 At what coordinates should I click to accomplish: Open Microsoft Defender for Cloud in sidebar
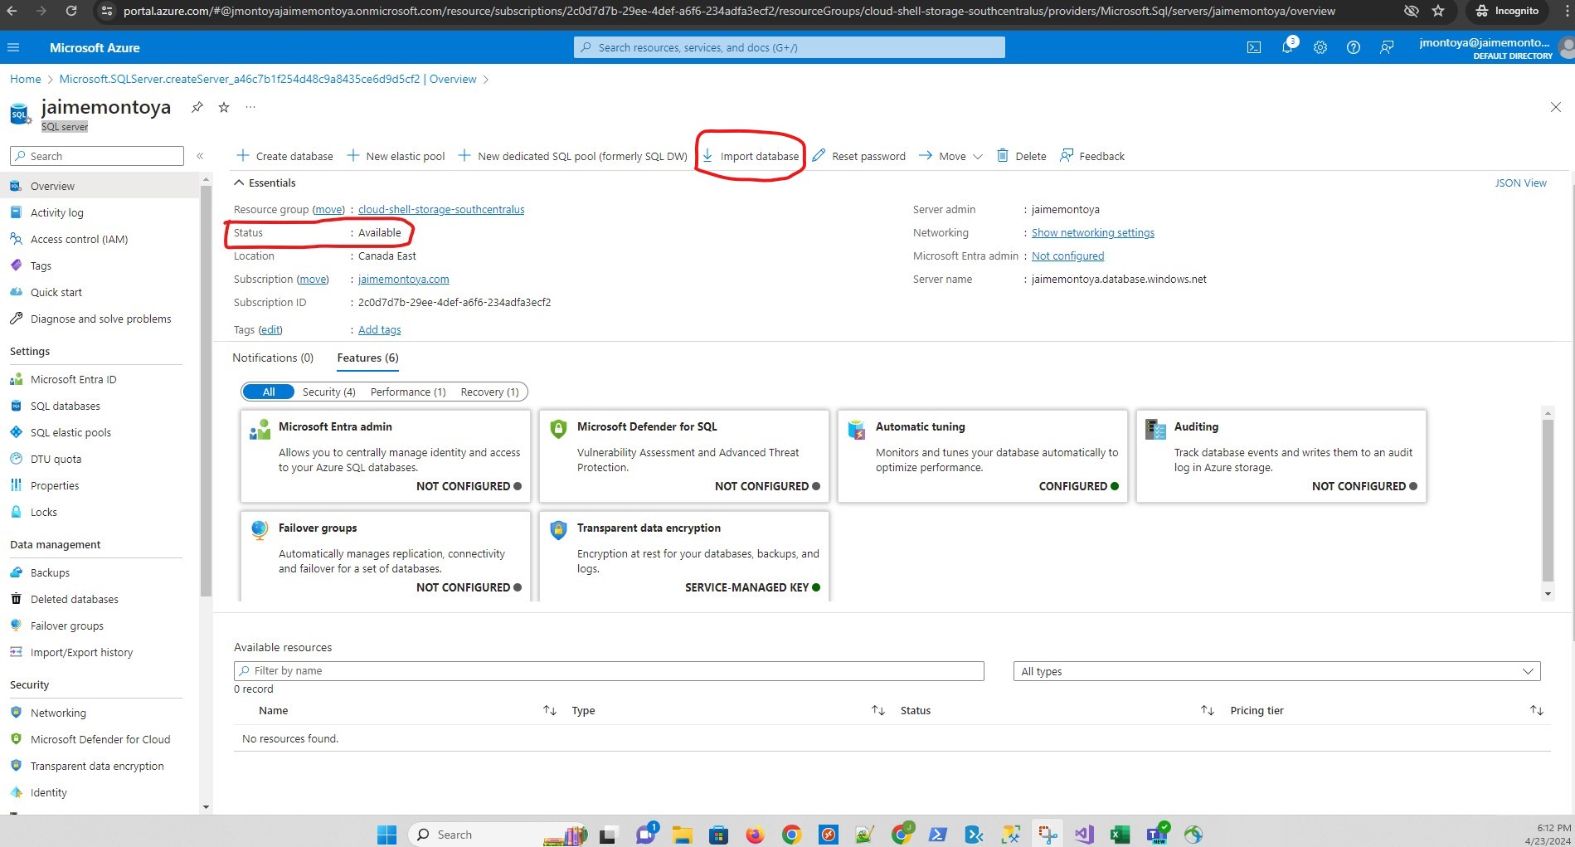point(100,739)
